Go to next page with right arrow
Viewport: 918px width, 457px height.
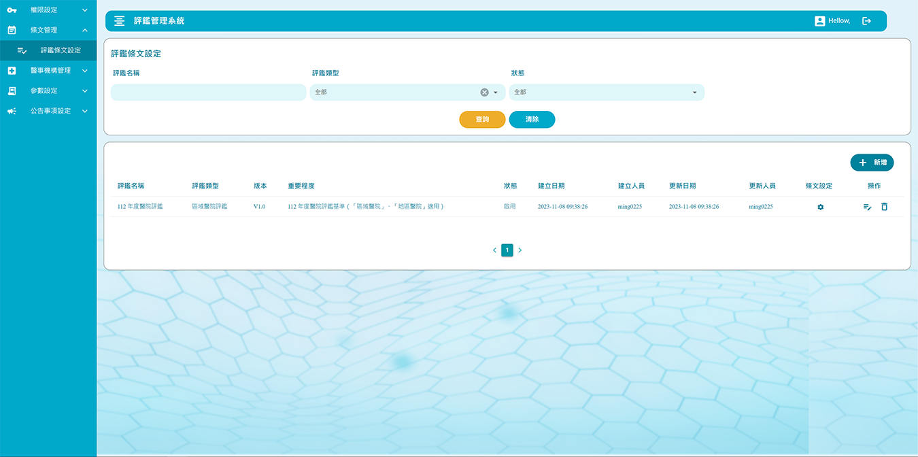point(520,250)
